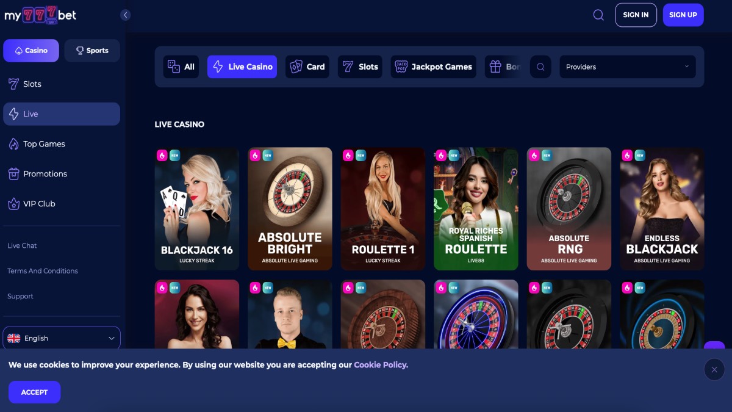Screen dimensions: 732x412
Task: Expand the Providers dropdown
Action: 628,67
